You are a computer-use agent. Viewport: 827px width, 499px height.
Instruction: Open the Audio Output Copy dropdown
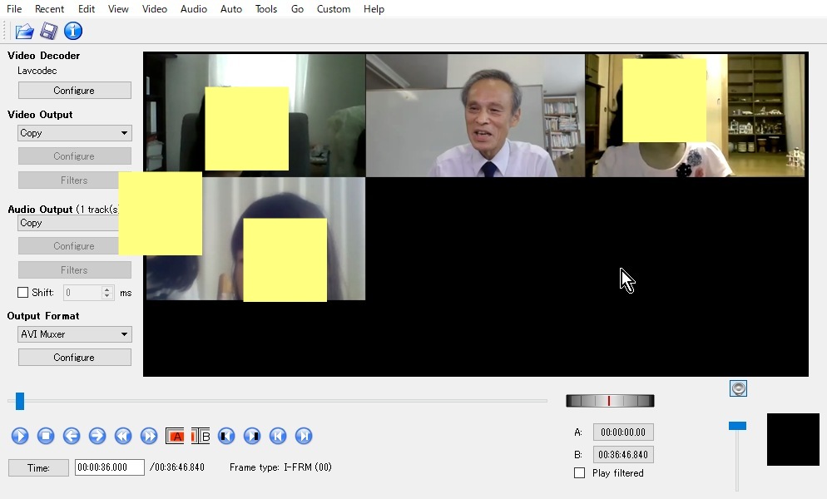click(68, 223)
